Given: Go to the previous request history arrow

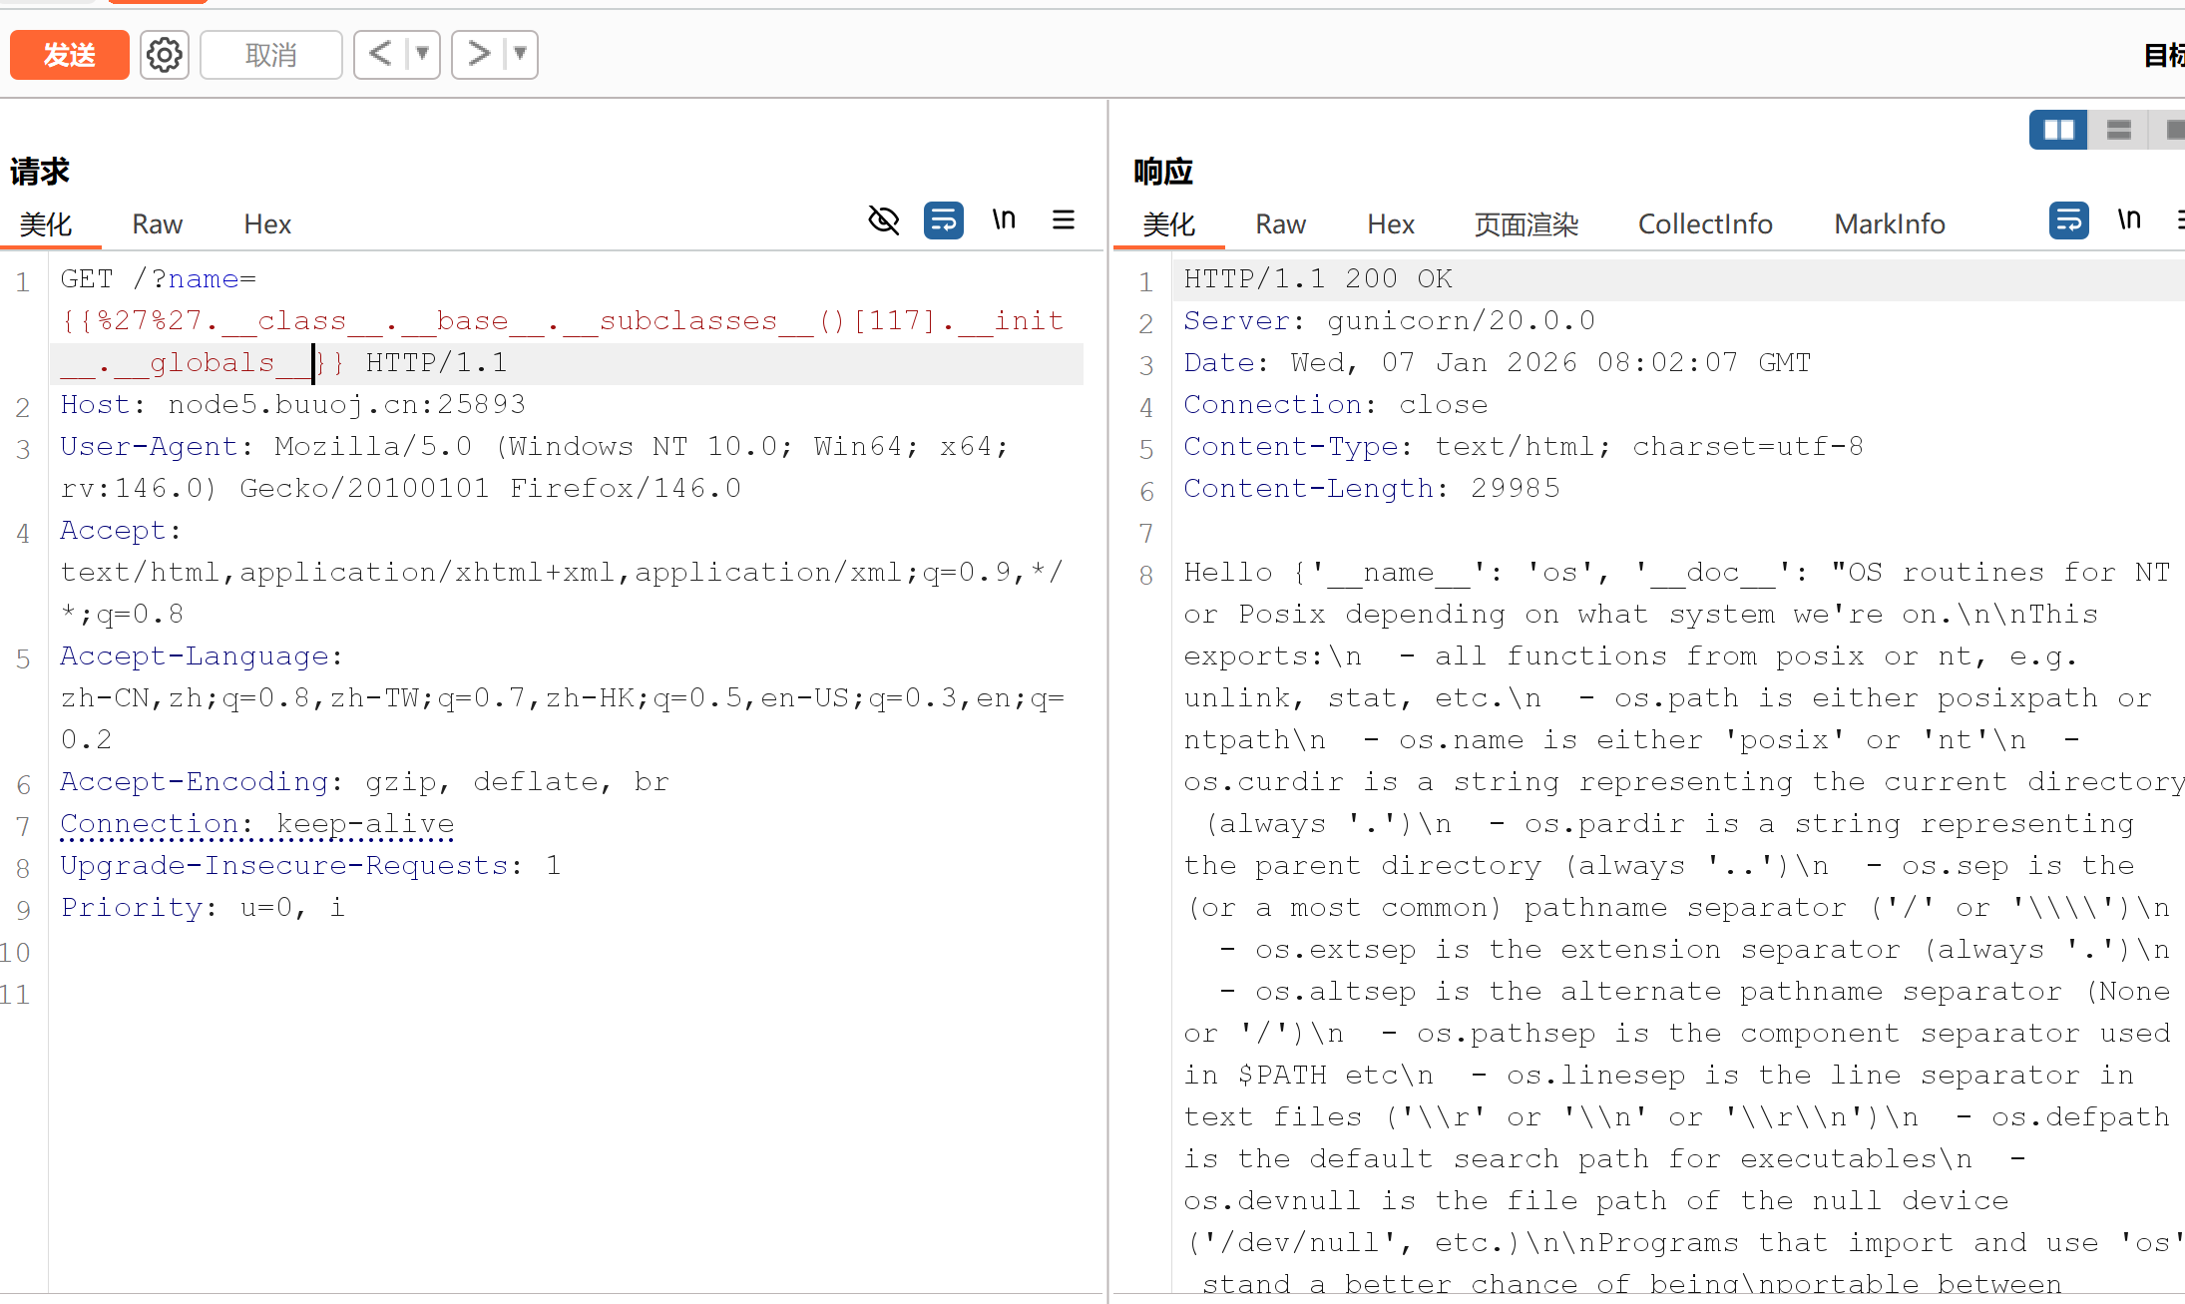Looking at the screenshot, I should pos(381,54).
